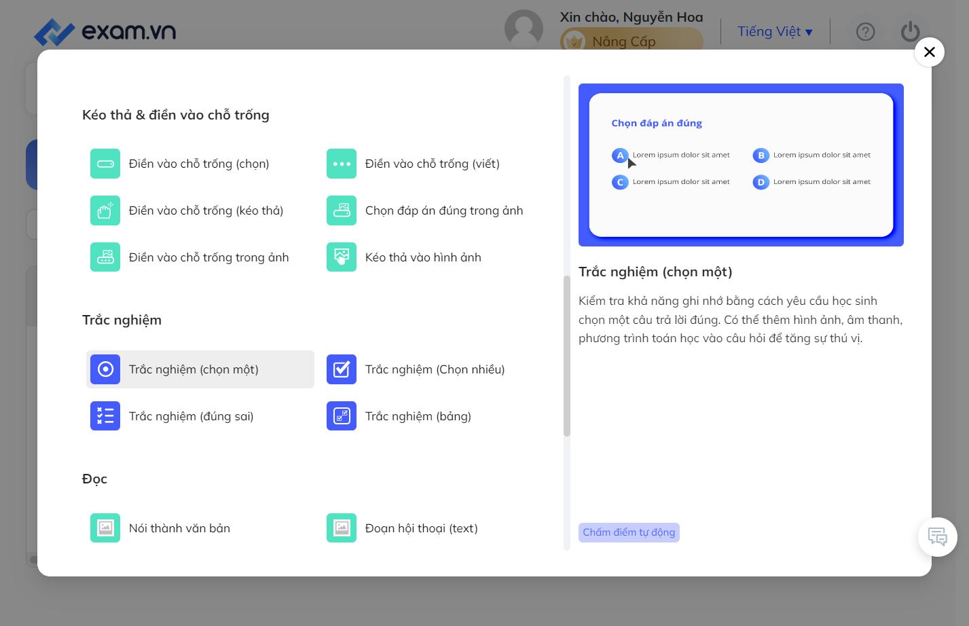Image resolution: width=969 pixels, height=626 pixels.
Task: Click the 'Chấm điểm tự động' tag
Action: (629, 532)
